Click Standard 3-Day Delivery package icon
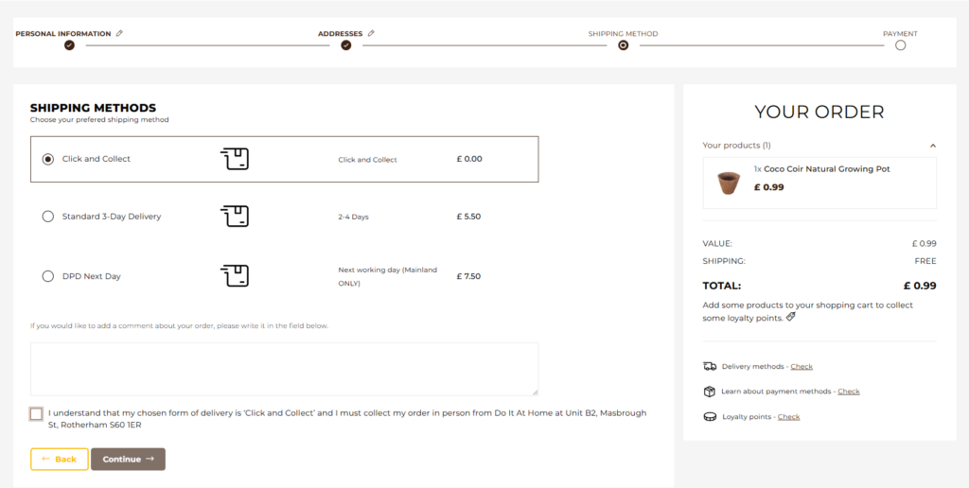 pyautogui.click(x=235, y=217)
